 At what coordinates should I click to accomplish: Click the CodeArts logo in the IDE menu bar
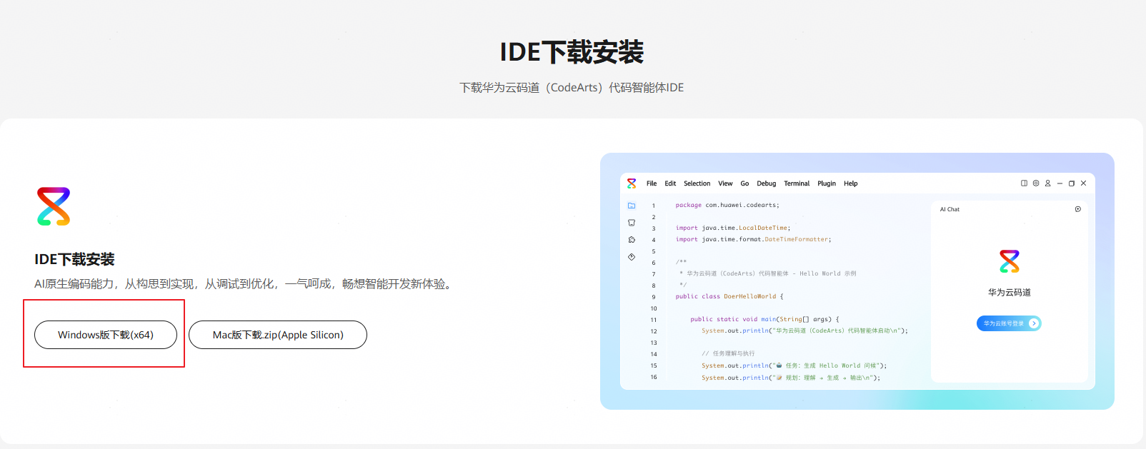pyautogui.click(x=632, y=183)
